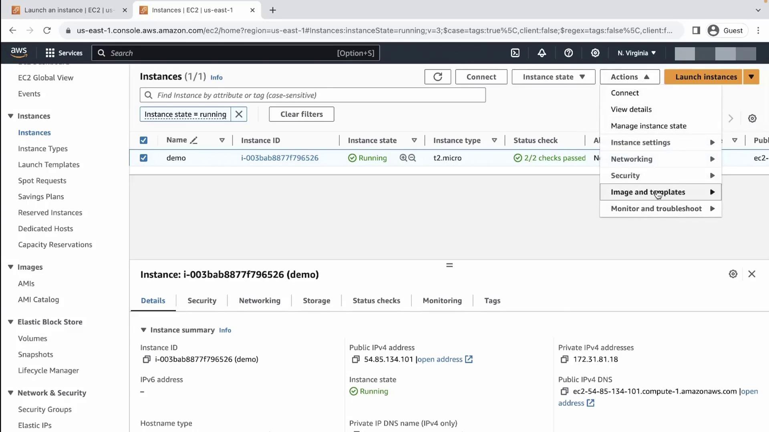
Task: Edit the Name column pencil icon
Action: tap(194, 140)
